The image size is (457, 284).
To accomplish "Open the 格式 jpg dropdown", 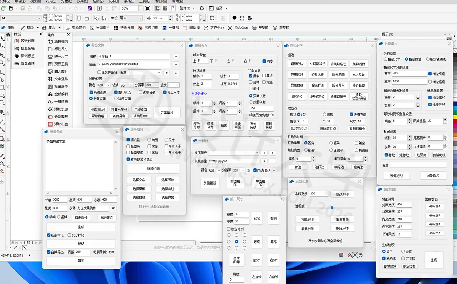I will click(x=126, y=85).
